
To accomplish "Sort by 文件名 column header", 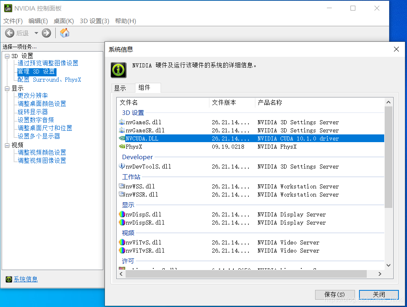I will (163, 102).
